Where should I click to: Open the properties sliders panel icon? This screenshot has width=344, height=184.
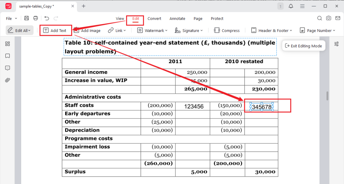pos(336,44)
